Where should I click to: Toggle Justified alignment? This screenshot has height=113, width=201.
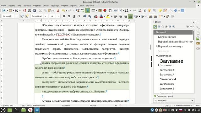(130, 16)
